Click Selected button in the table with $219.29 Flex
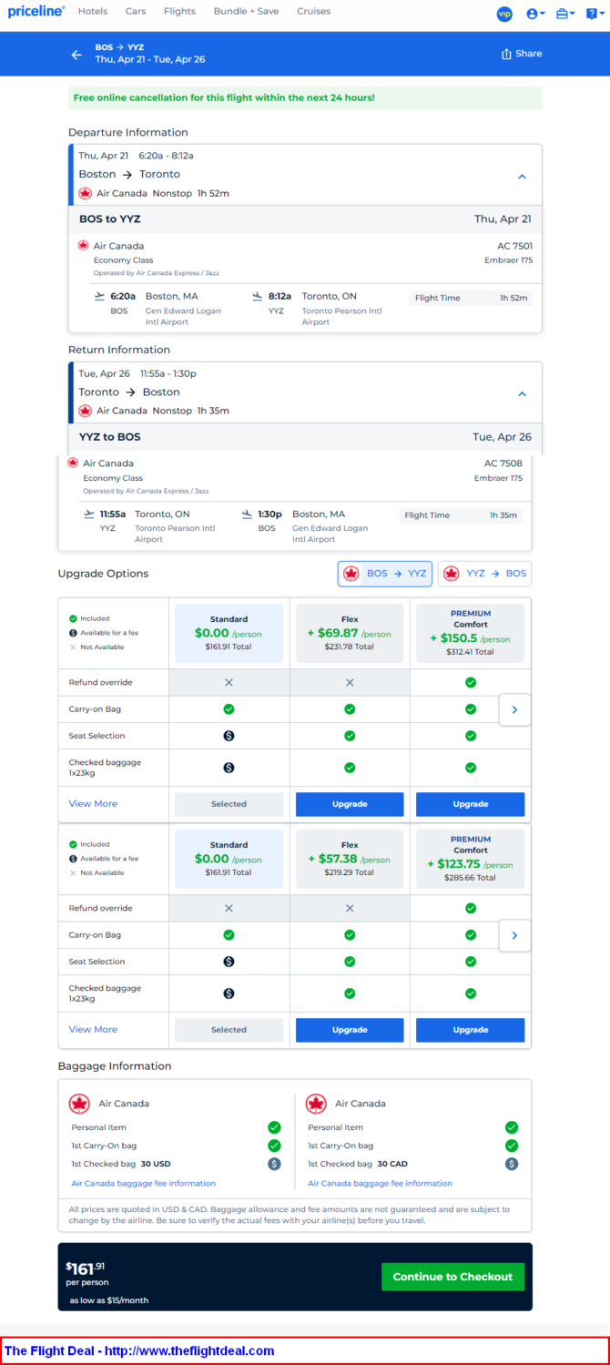Image resolution: width=610 pixels, height=1365 pixels. tap(229, 1030)
